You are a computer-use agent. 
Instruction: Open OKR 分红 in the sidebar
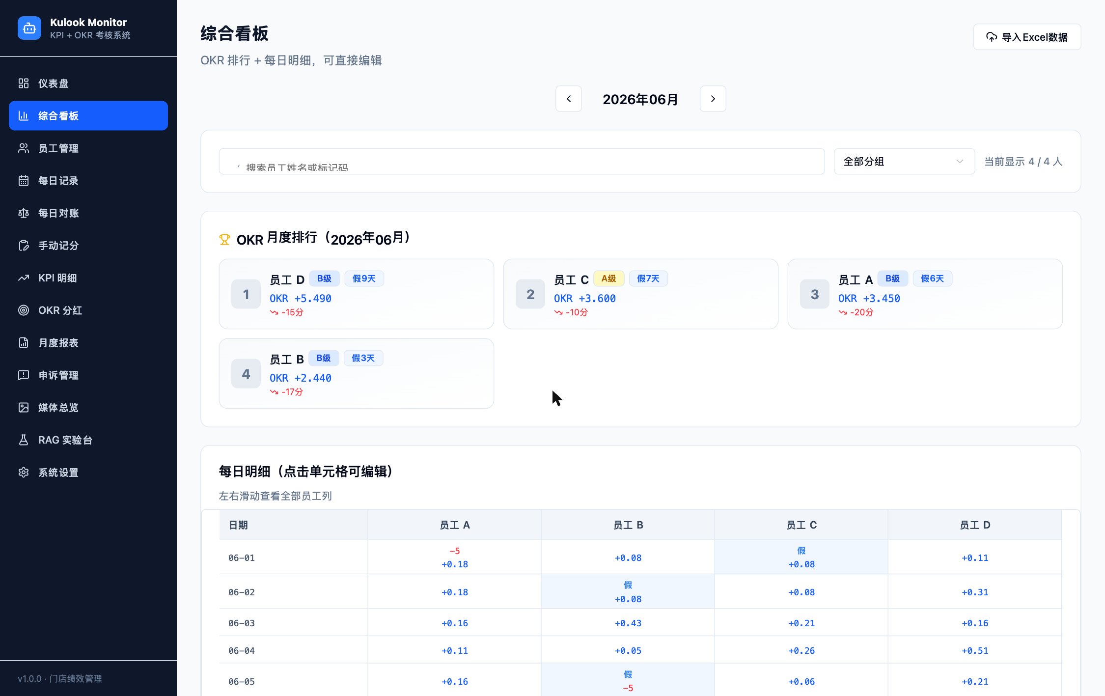click(x=88, y=310)
